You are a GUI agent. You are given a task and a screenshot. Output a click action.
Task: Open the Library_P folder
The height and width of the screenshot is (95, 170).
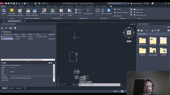pos(142,52)
